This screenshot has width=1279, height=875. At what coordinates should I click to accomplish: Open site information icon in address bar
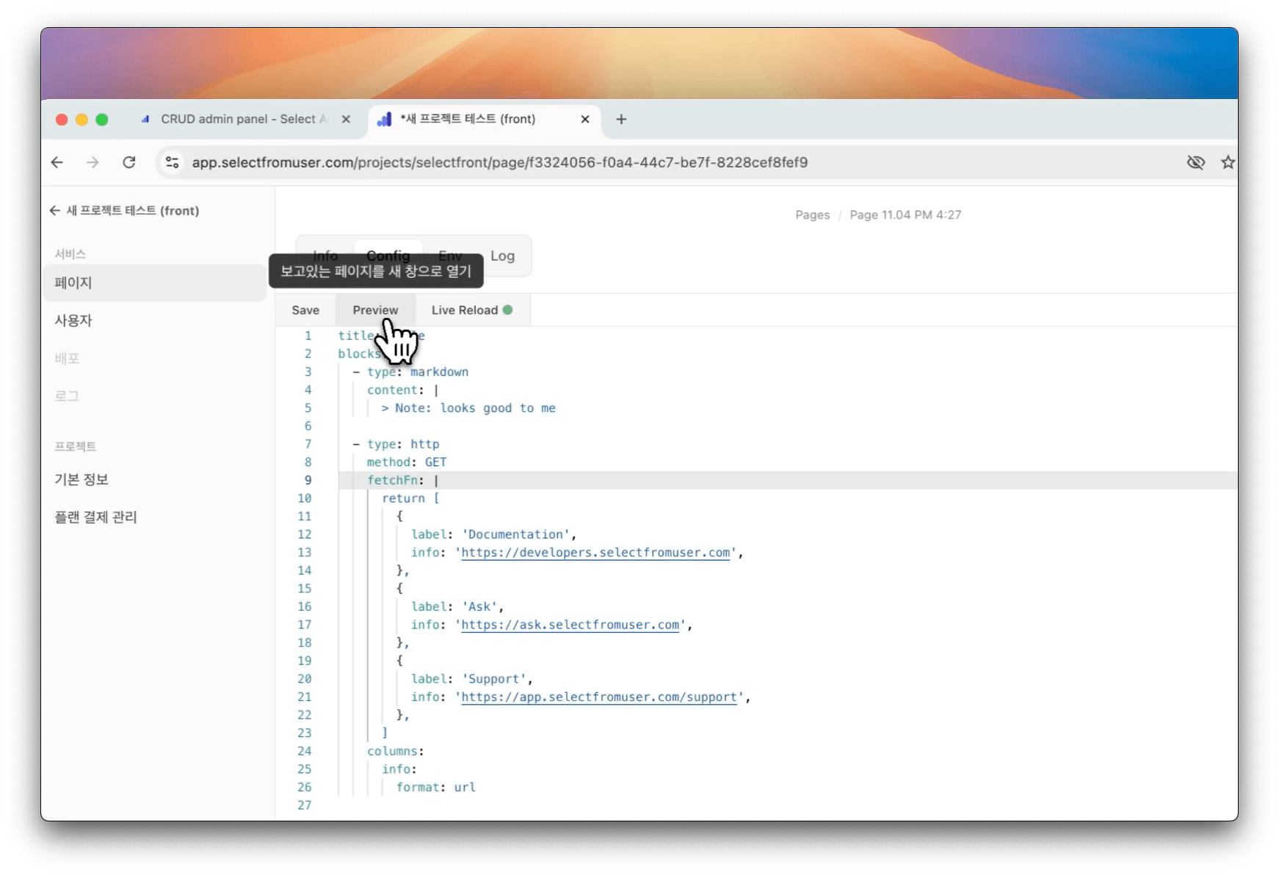(x=172, y=162)
